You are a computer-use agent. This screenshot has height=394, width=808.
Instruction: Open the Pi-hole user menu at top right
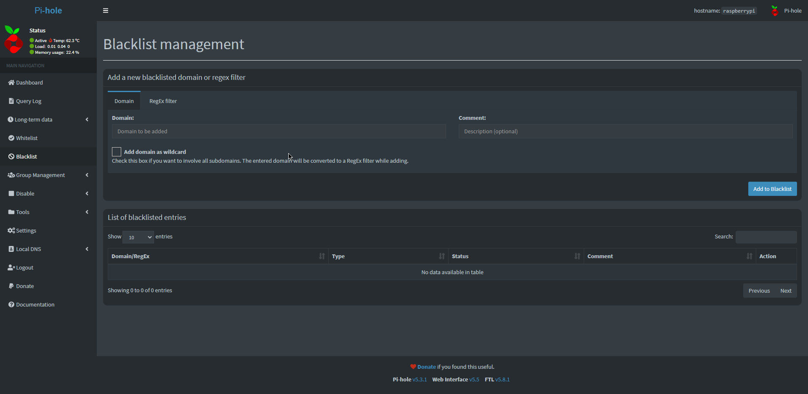[786, 11]
